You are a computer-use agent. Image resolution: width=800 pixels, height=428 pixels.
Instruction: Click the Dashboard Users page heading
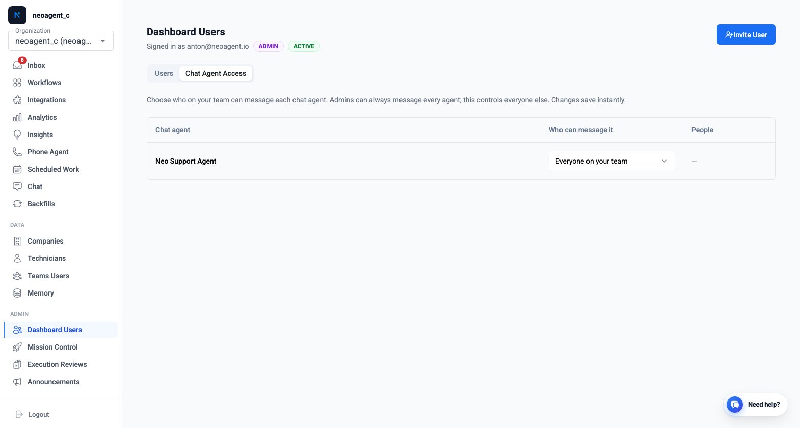pyautogui.click(x=186, y=32)
